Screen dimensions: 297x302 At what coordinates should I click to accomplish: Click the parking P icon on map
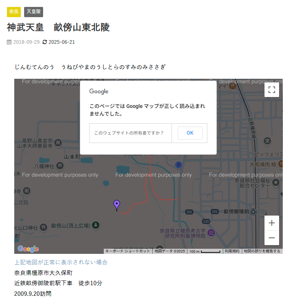[x=179, y=165]
